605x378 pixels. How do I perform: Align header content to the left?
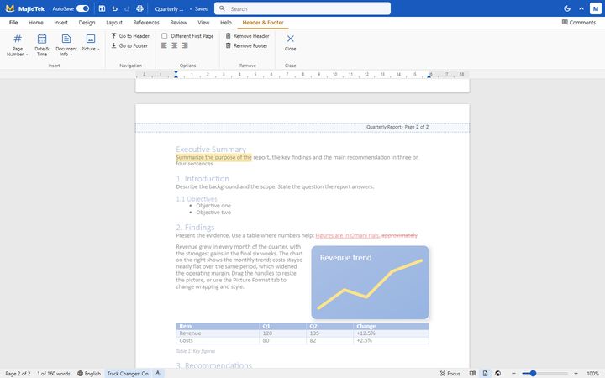[x=164, y=45]
